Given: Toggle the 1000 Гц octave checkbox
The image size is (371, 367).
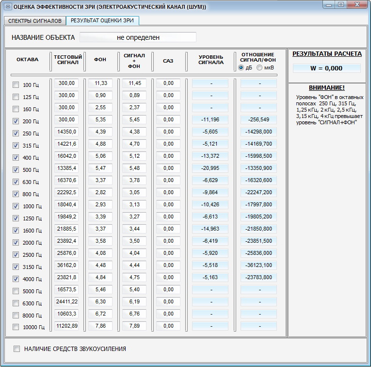Looking at the screenshot, I should (x=16, y=206).
